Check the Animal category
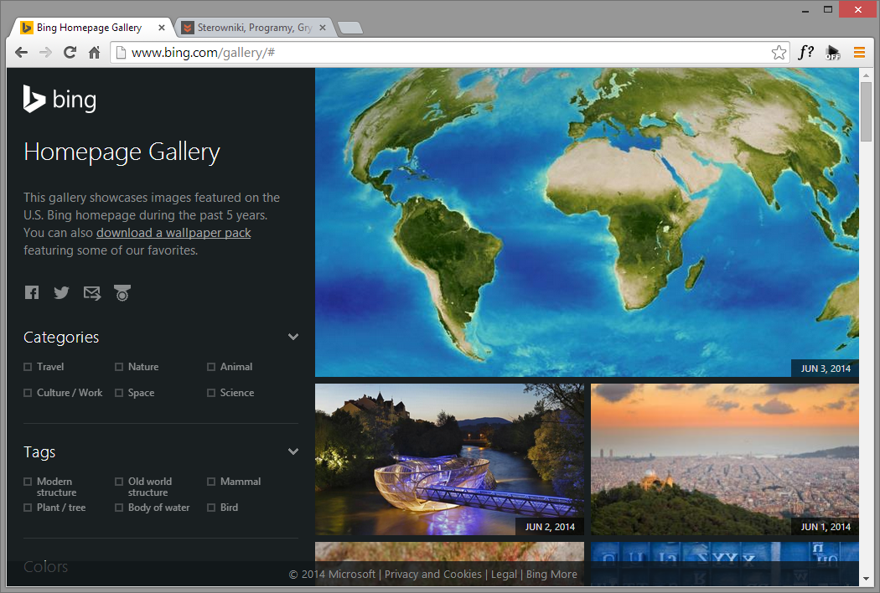The width and height of the screenshot is (880, 593). 211,367
